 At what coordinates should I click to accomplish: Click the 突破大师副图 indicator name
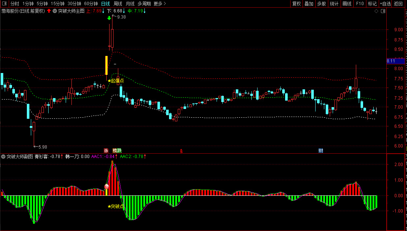[x=20, y=157]
